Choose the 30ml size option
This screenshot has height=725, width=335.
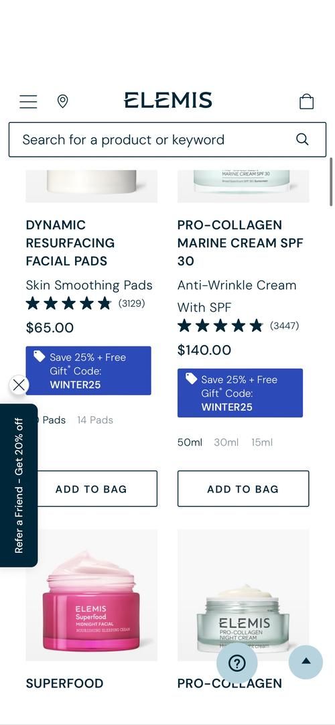pyautogui.click(x=226, y=442)
